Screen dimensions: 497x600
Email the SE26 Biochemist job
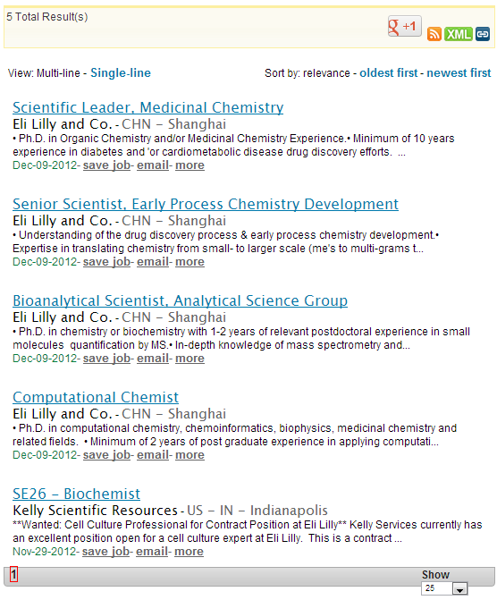[152, 552]
